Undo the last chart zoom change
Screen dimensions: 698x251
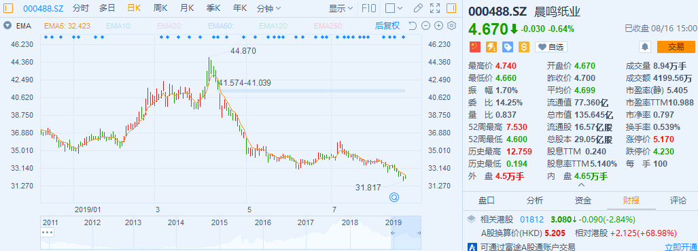coord(413,26)
